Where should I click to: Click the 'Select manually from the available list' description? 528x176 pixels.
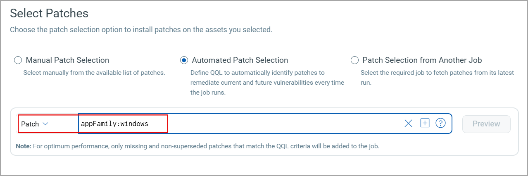pyautogui.click(x=94, y=73)
